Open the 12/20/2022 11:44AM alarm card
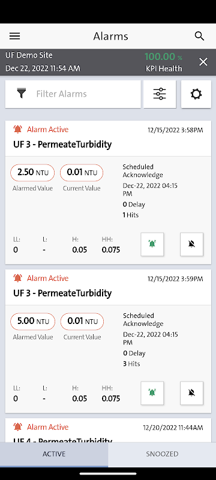216x480 pixels. (x=108, y=430)
